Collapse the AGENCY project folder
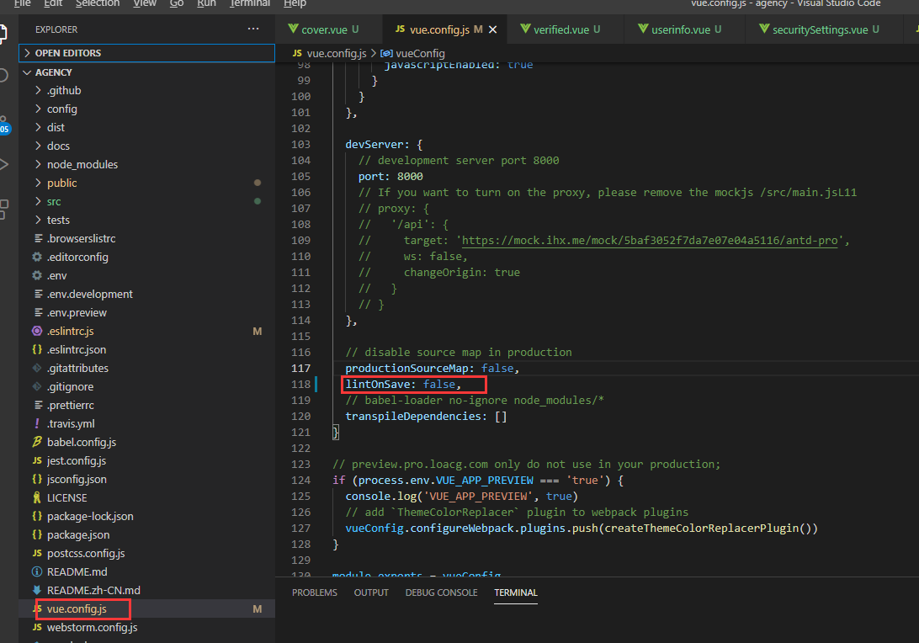Image resolution: width=919 pixels, height=643 pixels. (x=53, y=72)
